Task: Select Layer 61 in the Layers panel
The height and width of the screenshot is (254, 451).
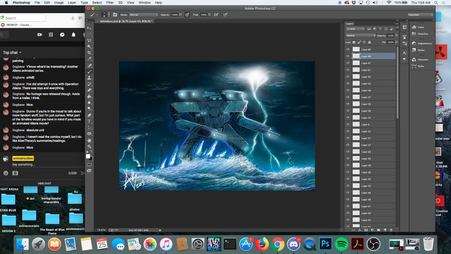Action: click(371, 70)
